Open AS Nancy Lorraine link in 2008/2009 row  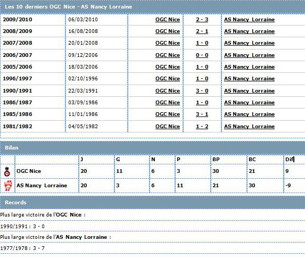coord(249,31)
